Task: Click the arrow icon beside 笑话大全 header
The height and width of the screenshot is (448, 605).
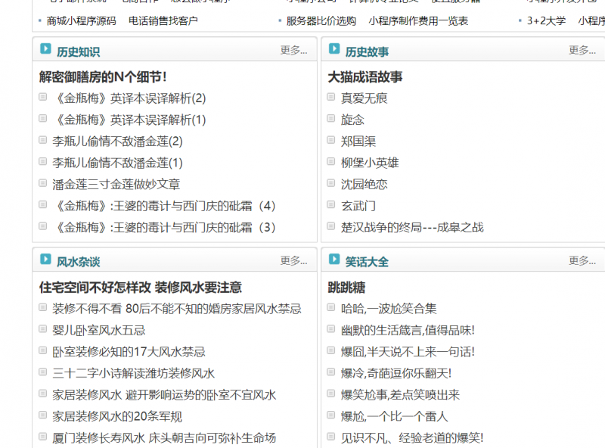Action: point(333,260)
